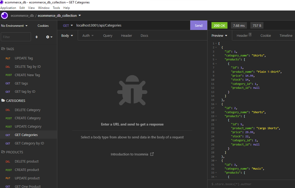Open the Preview mode dropdown
This screenshot has width=295, height=188.
[219, 35]
